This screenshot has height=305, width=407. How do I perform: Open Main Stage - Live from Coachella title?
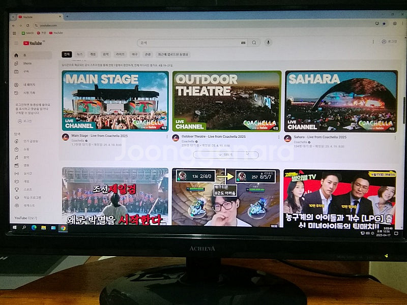(x=99, y=136)
